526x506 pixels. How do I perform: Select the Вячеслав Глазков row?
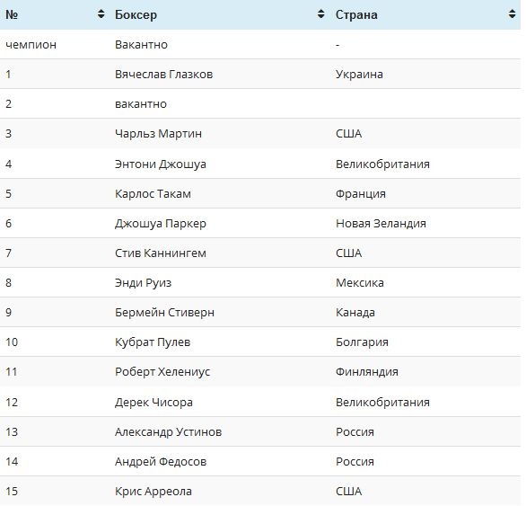tap(260, 74)
